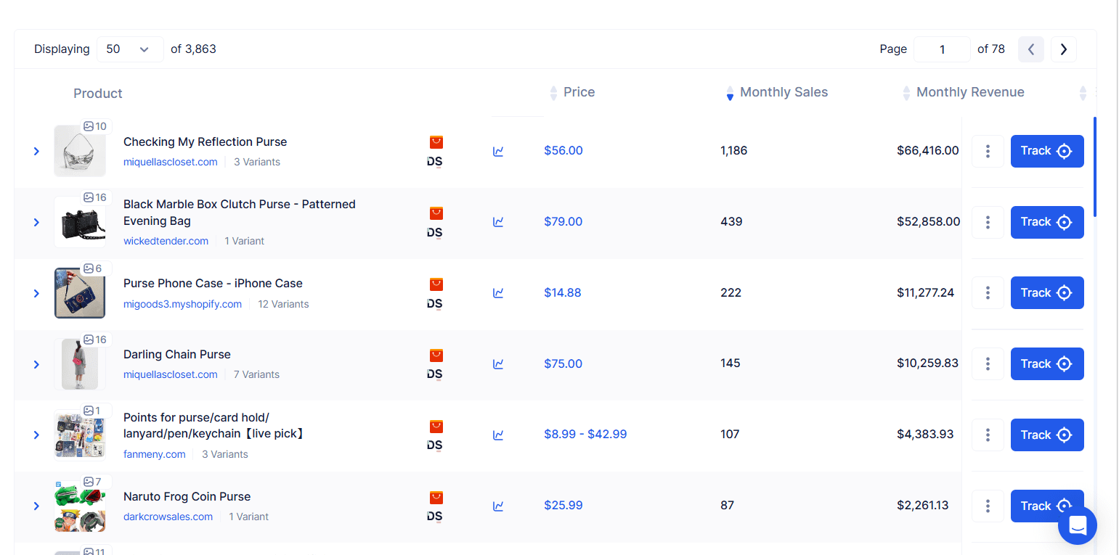
Task: Visit the darkcrowsales.com store link
Action: tap(168, 517)
